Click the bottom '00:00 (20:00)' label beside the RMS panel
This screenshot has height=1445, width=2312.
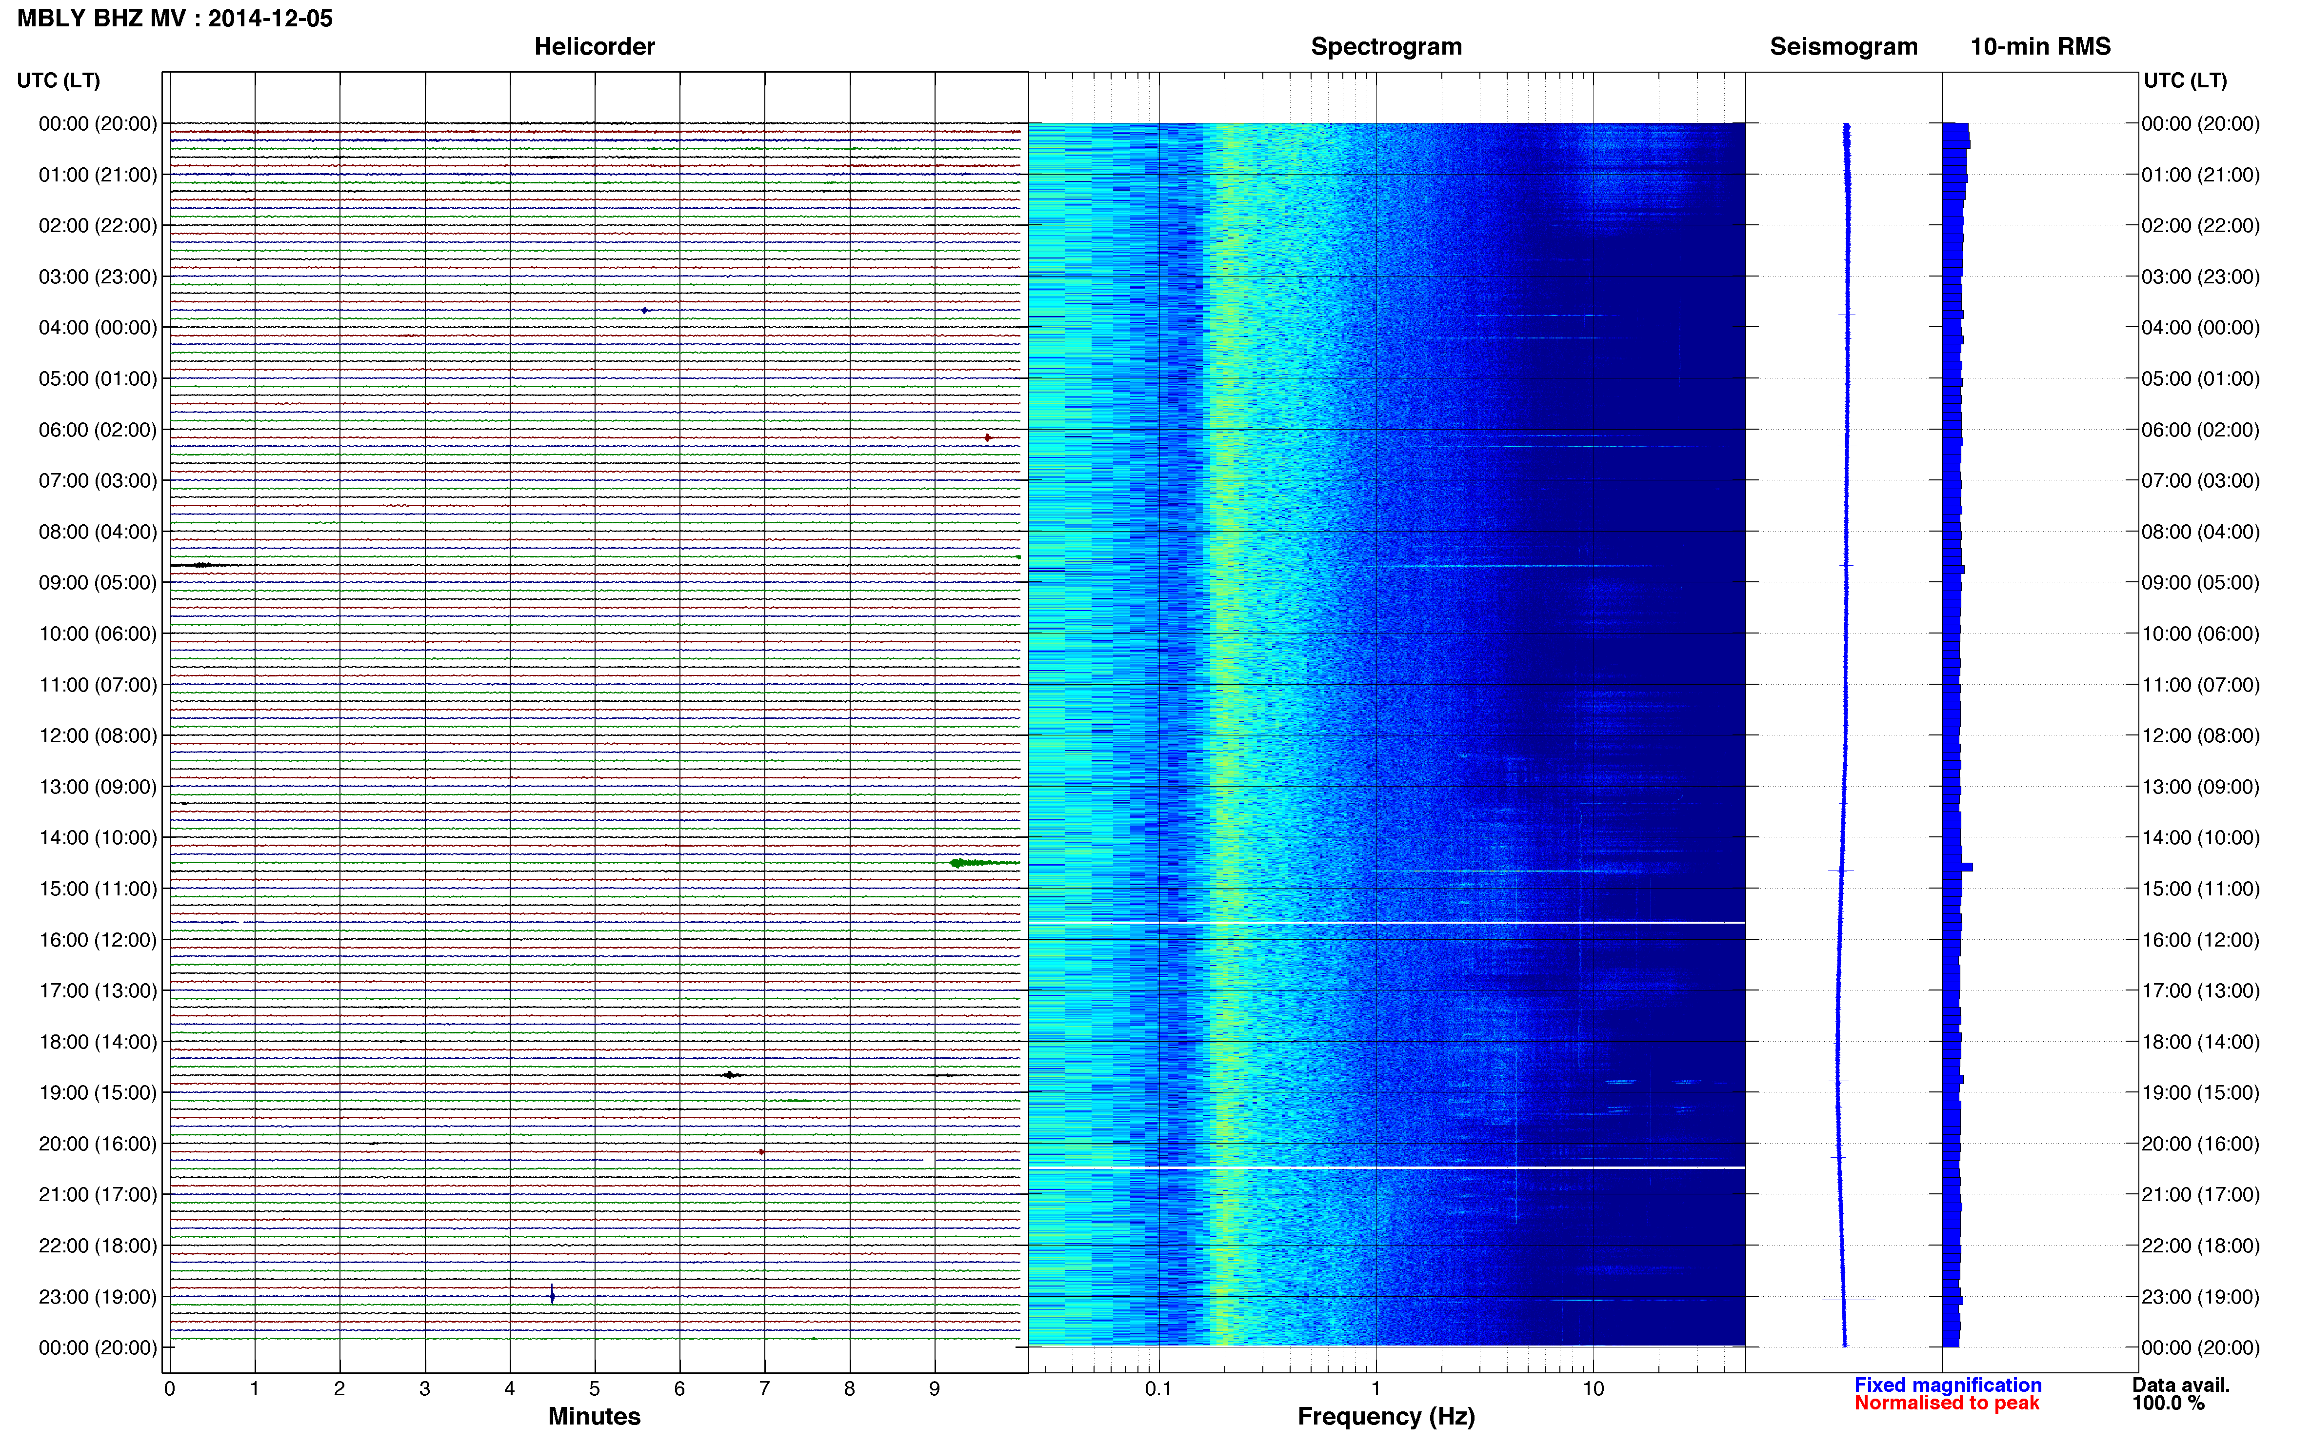tap(2200, 1347)
